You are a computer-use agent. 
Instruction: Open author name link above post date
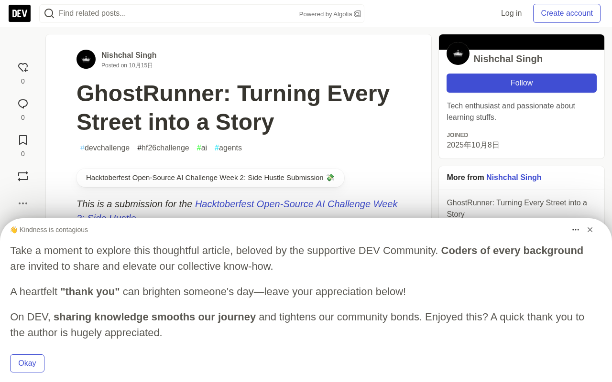129,55
